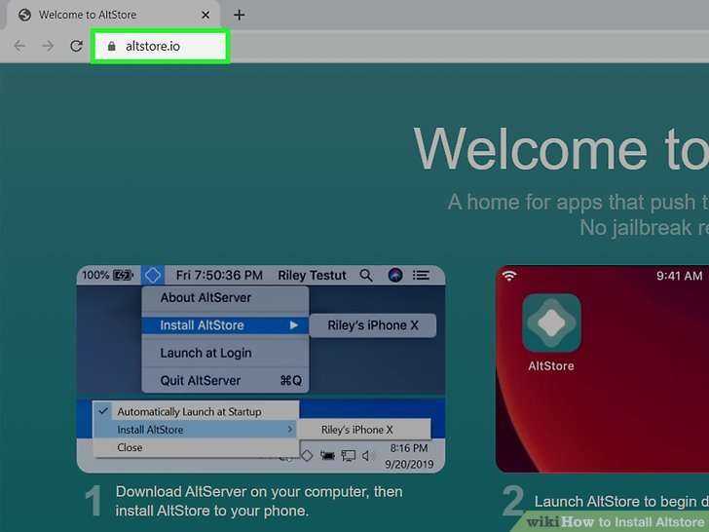
Task: Click the Windows tray network icon
Action: pos(348,456)
